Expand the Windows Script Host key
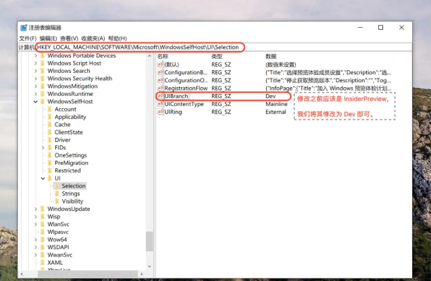The image size is (431, 281). pyautogui.click(x=36, y=63)
